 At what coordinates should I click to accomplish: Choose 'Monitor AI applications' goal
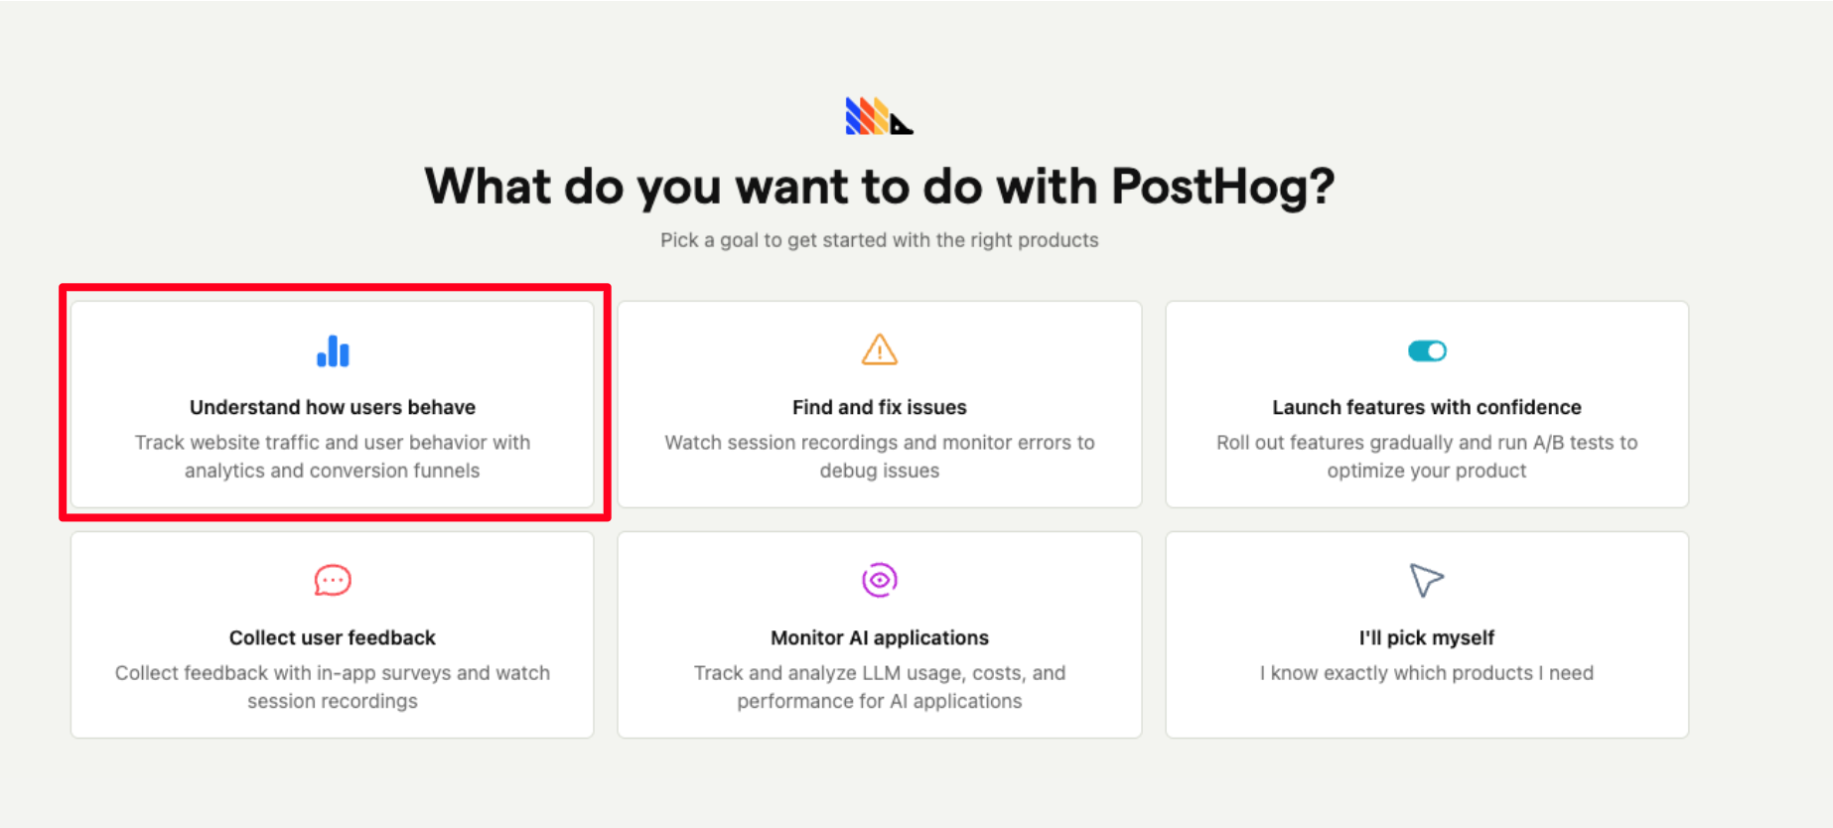pos(879,635)
